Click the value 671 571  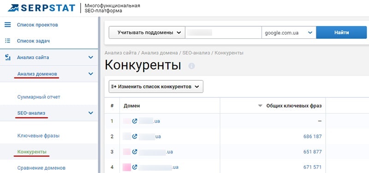tap(313, 167)
